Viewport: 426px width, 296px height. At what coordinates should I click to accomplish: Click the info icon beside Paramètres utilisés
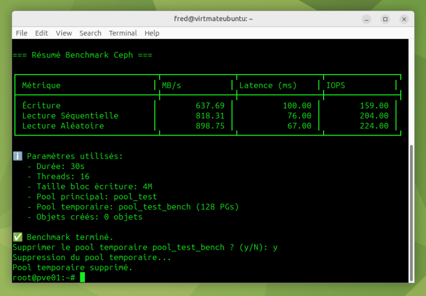pyautogui.click(x=17, y=156)
